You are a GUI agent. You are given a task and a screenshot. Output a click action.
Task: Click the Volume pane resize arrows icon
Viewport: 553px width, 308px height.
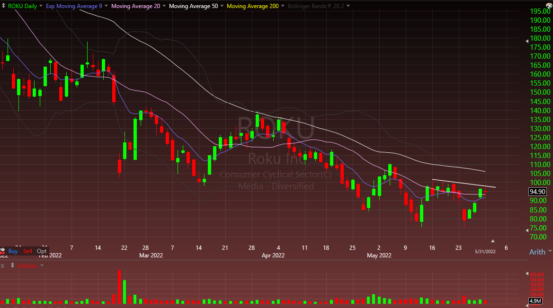[12, 265]
